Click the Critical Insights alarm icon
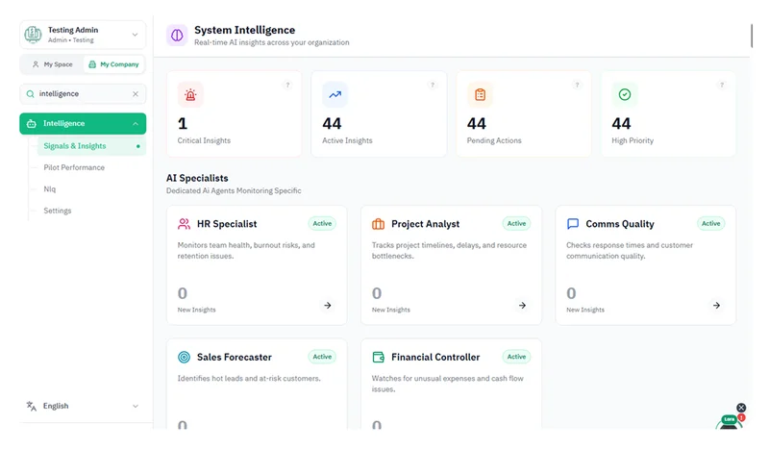 point(190,95)
